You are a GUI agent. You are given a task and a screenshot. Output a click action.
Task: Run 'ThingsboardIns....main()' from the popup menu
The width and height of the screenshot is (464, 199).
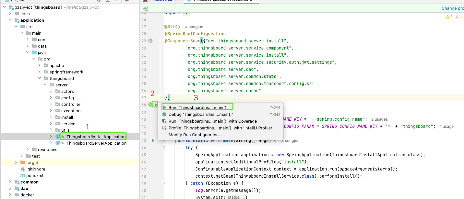tap(221, 107)
